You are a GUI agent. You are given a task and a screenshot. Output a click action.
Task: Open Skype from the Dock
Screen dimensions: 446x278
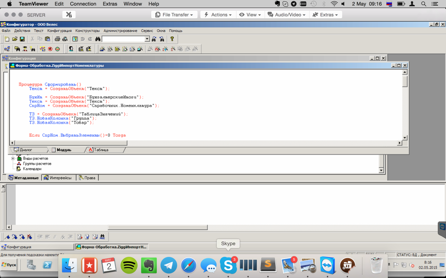click(x=228, y=265)
